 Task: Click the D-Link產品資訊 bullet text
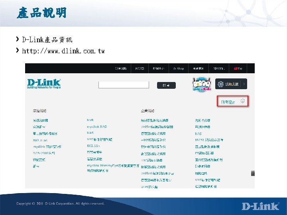point(47,40)
